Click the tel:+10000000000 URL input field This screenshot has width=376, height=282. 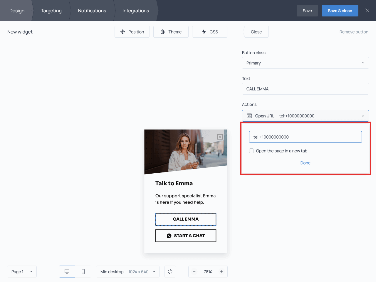(x=305, y=137)
